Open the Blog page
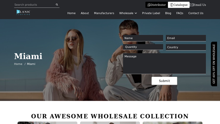This screenshot has width=220, height=124. point(168,13)
